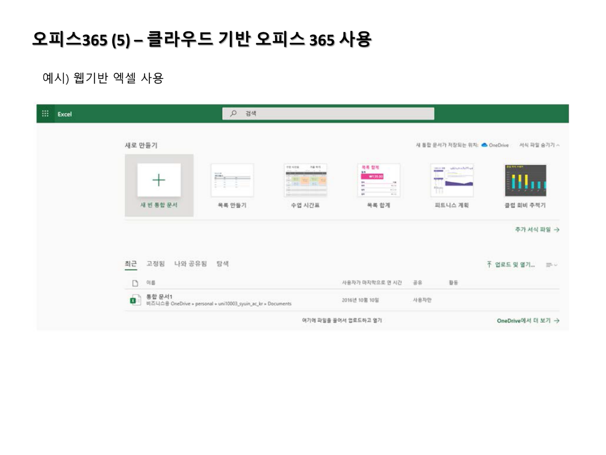Click the 공유 column header
The height and width of the screenshot is (455, 606).
tap(417, 283)
